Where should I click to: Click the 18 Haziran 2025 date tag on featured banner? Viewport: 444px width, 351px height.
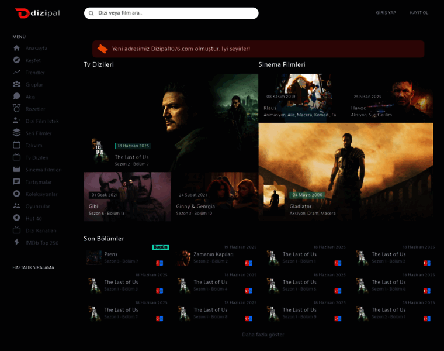pos(133,146)
